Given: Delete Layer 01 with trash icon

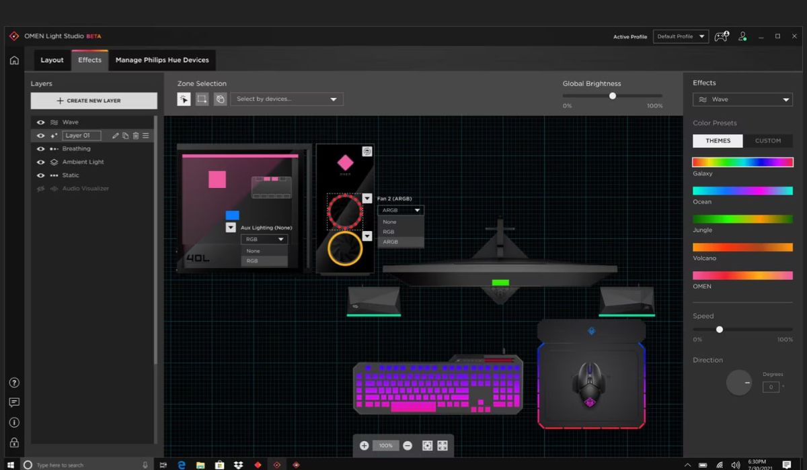Looking at the screenshot, I should (x=135, y=136).
